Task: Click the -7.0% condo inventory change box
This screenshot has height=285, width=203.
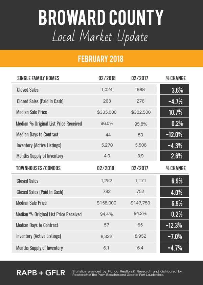Action: pyautogui.click(x=174, y=237)
